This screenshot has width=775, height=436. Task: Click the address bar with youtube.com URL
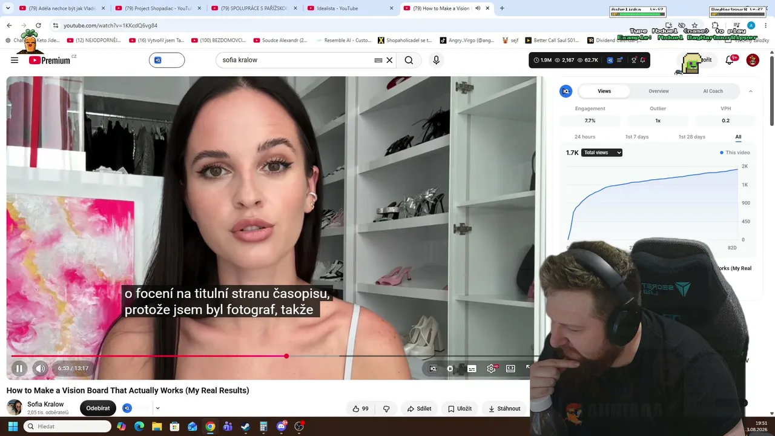pyautogui.click(x=110, y=25)
